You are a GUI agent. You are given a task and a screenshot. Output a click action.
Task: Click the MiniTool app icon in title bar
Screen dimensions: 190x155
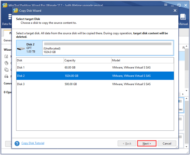[x=4, y=5]
